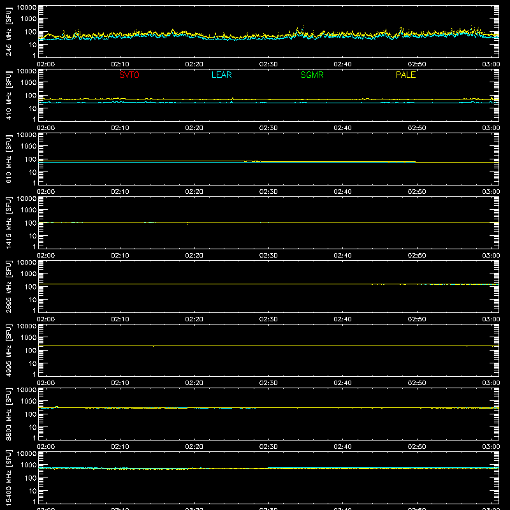Click the cyan LEAR station label

(x=221, y=75)
